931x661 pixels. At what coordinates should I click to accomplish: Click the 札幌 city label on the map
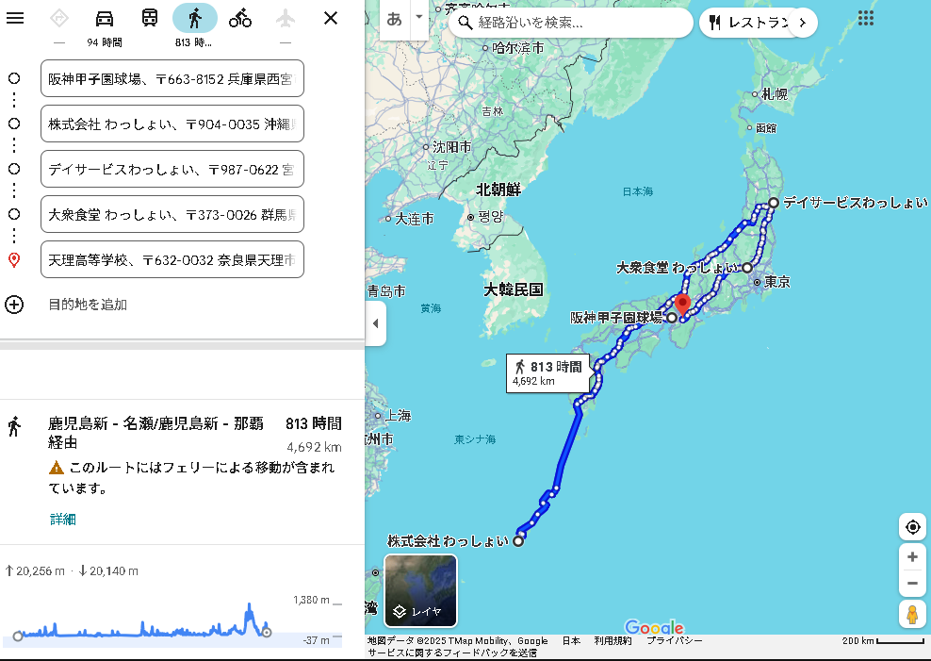click(x=775, y=94)
